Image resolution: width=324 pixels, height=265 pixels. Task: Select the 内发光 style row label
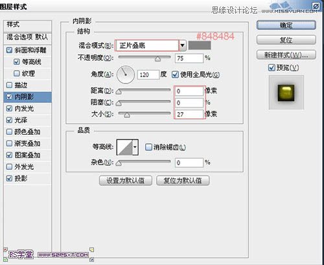click(x=24, y=108)
